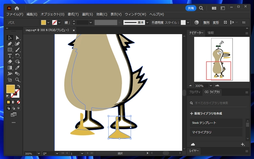Viewport: 254px width, 159px height.
Task: Select the Type tool
Action: [x=10, y=56]
